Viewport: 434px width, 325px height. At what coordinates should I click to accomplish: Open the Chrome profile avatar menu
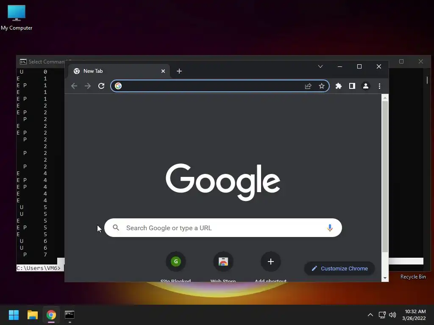click(x=366, y=86)
